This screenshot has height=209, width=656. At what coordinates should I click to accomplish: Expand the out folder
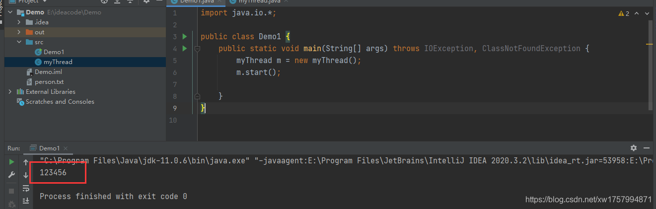point(19,32)
